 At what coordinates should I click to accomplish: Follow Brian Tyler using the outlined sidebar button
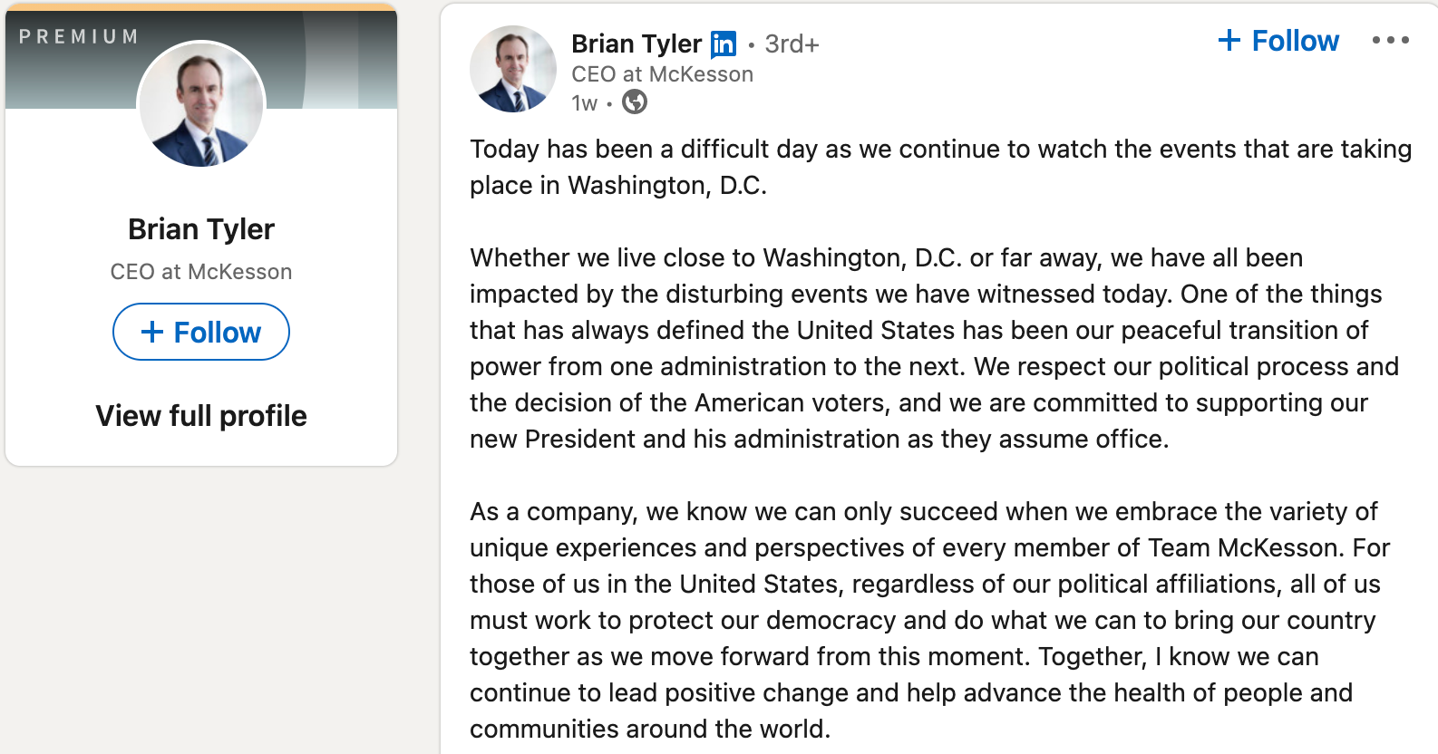[201, 332]
